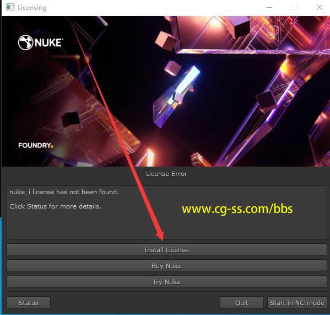Viewport: 330px width, 315px height.
Task: Click the Foundry logo on splash image
Action: click(36, 146)
